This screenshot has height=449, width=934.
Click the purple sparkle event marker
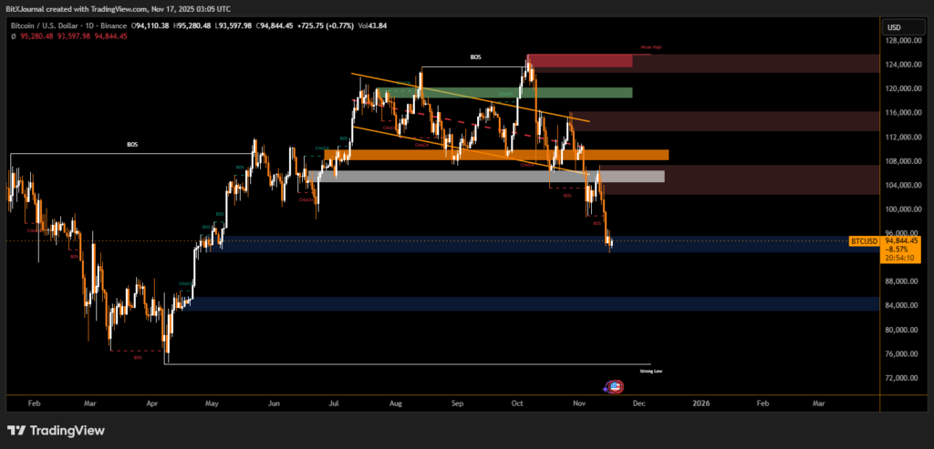[606, 388]
